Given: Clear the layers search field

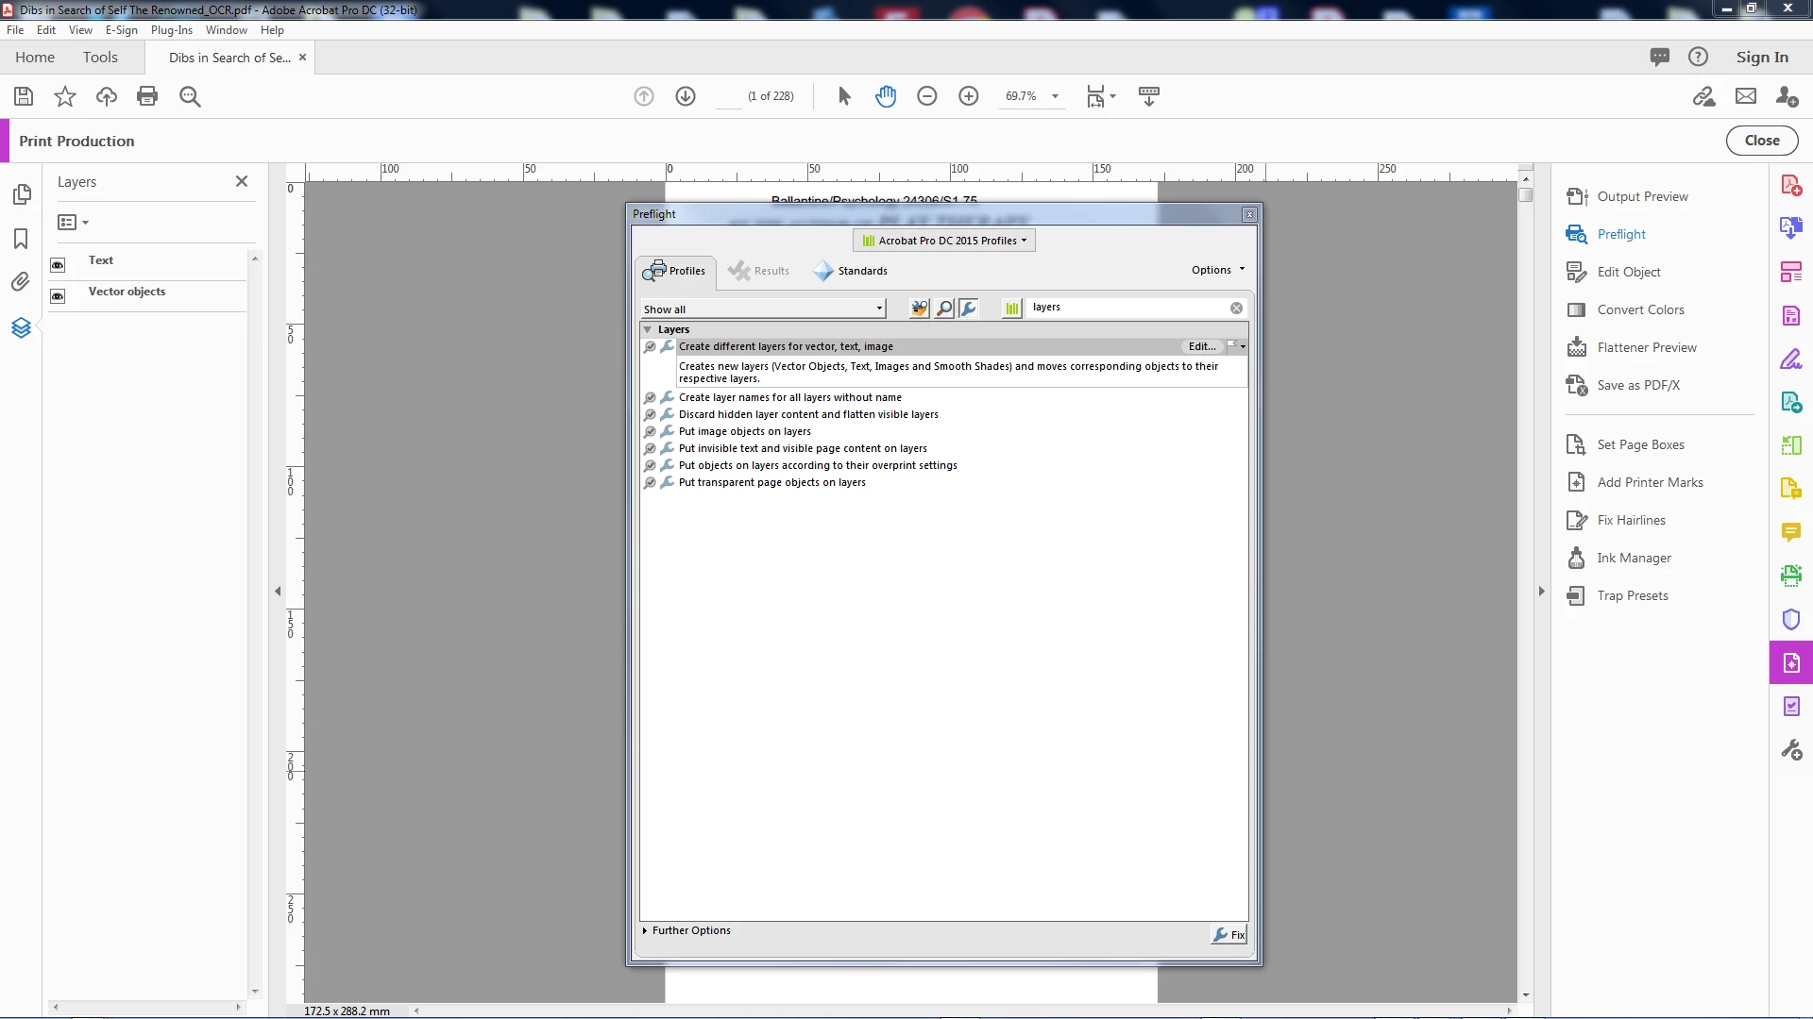Looking at the screenshot, I should pyautogui.click(x=1236, y=309).
